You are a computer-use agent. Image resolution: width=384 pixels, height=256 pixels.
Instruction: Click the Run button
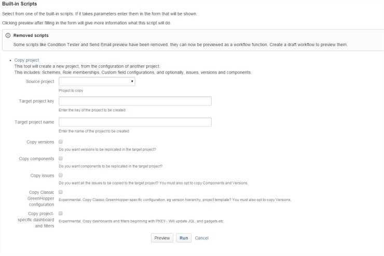[x=183, y=238]
